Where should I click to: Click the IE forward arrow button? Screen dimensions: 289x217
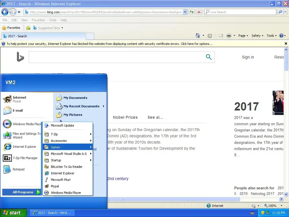click(x=13, y=12)
